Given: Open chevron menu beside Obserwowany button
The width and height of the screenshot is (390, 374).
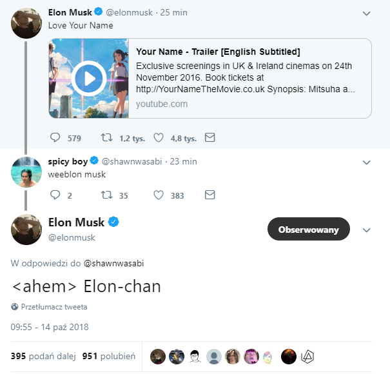Looking at the screenshot, I should click(x=367, y=230).
